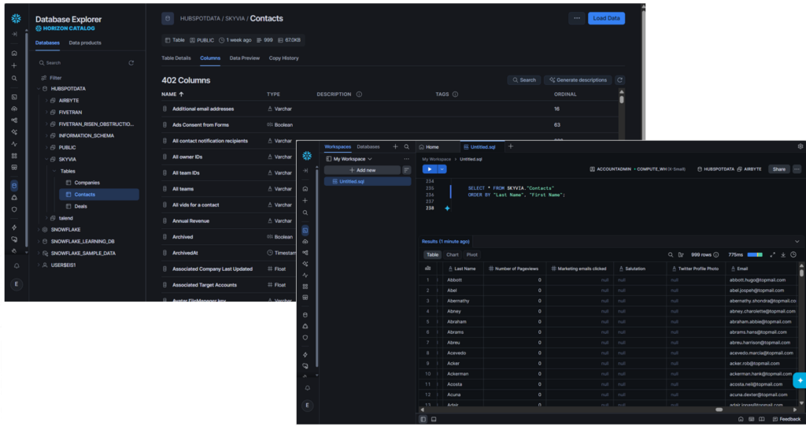Open Home icon in worksheet window sidebar
The width and height of the screenshot is (806, 426).
tap(305, 189)
